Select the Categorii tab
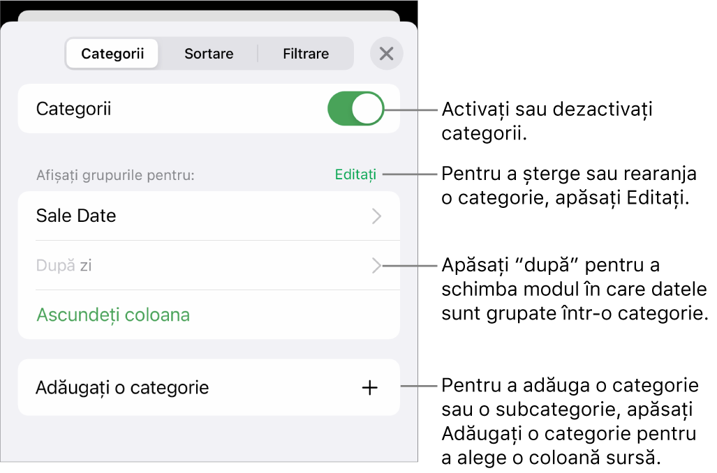This screenshot has height=473, width=717. tap(112, 53)
